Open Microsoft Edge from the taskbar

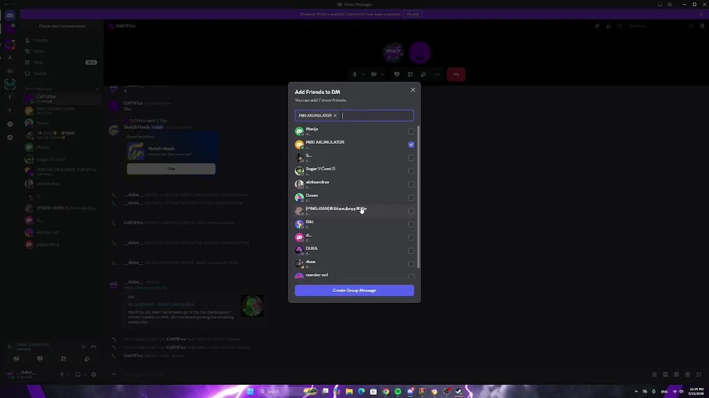click(361, 391)
